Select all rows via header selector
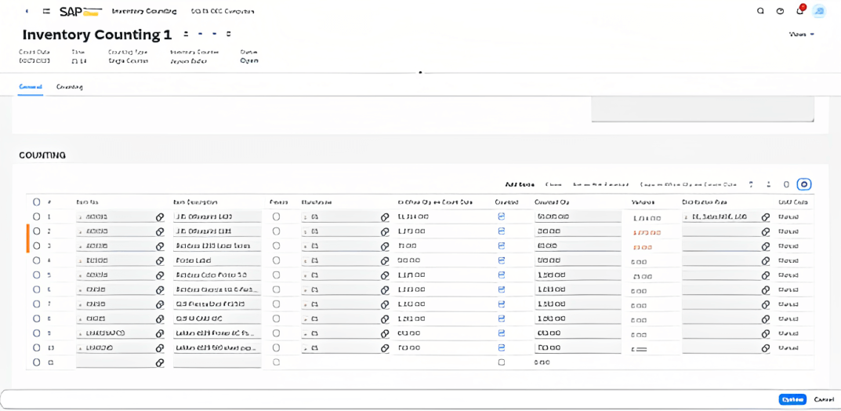This screenshot has height=411, width=841. [37, 202]
